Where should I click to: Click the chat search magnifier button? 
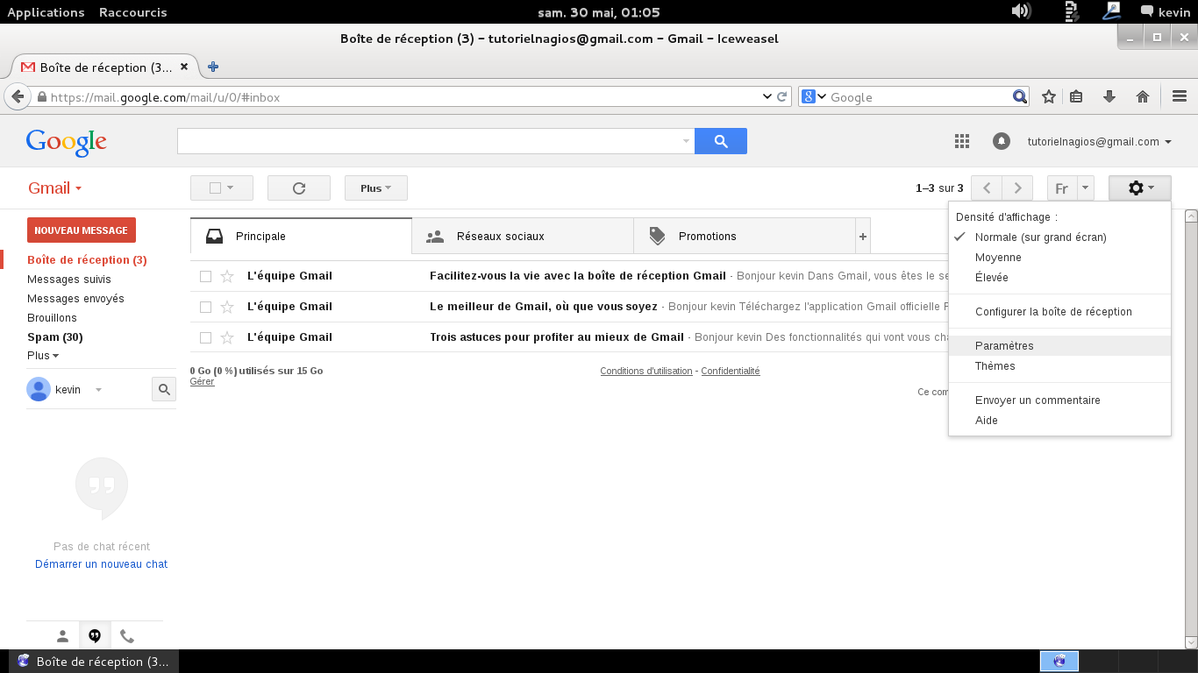[x=164, y=389]
